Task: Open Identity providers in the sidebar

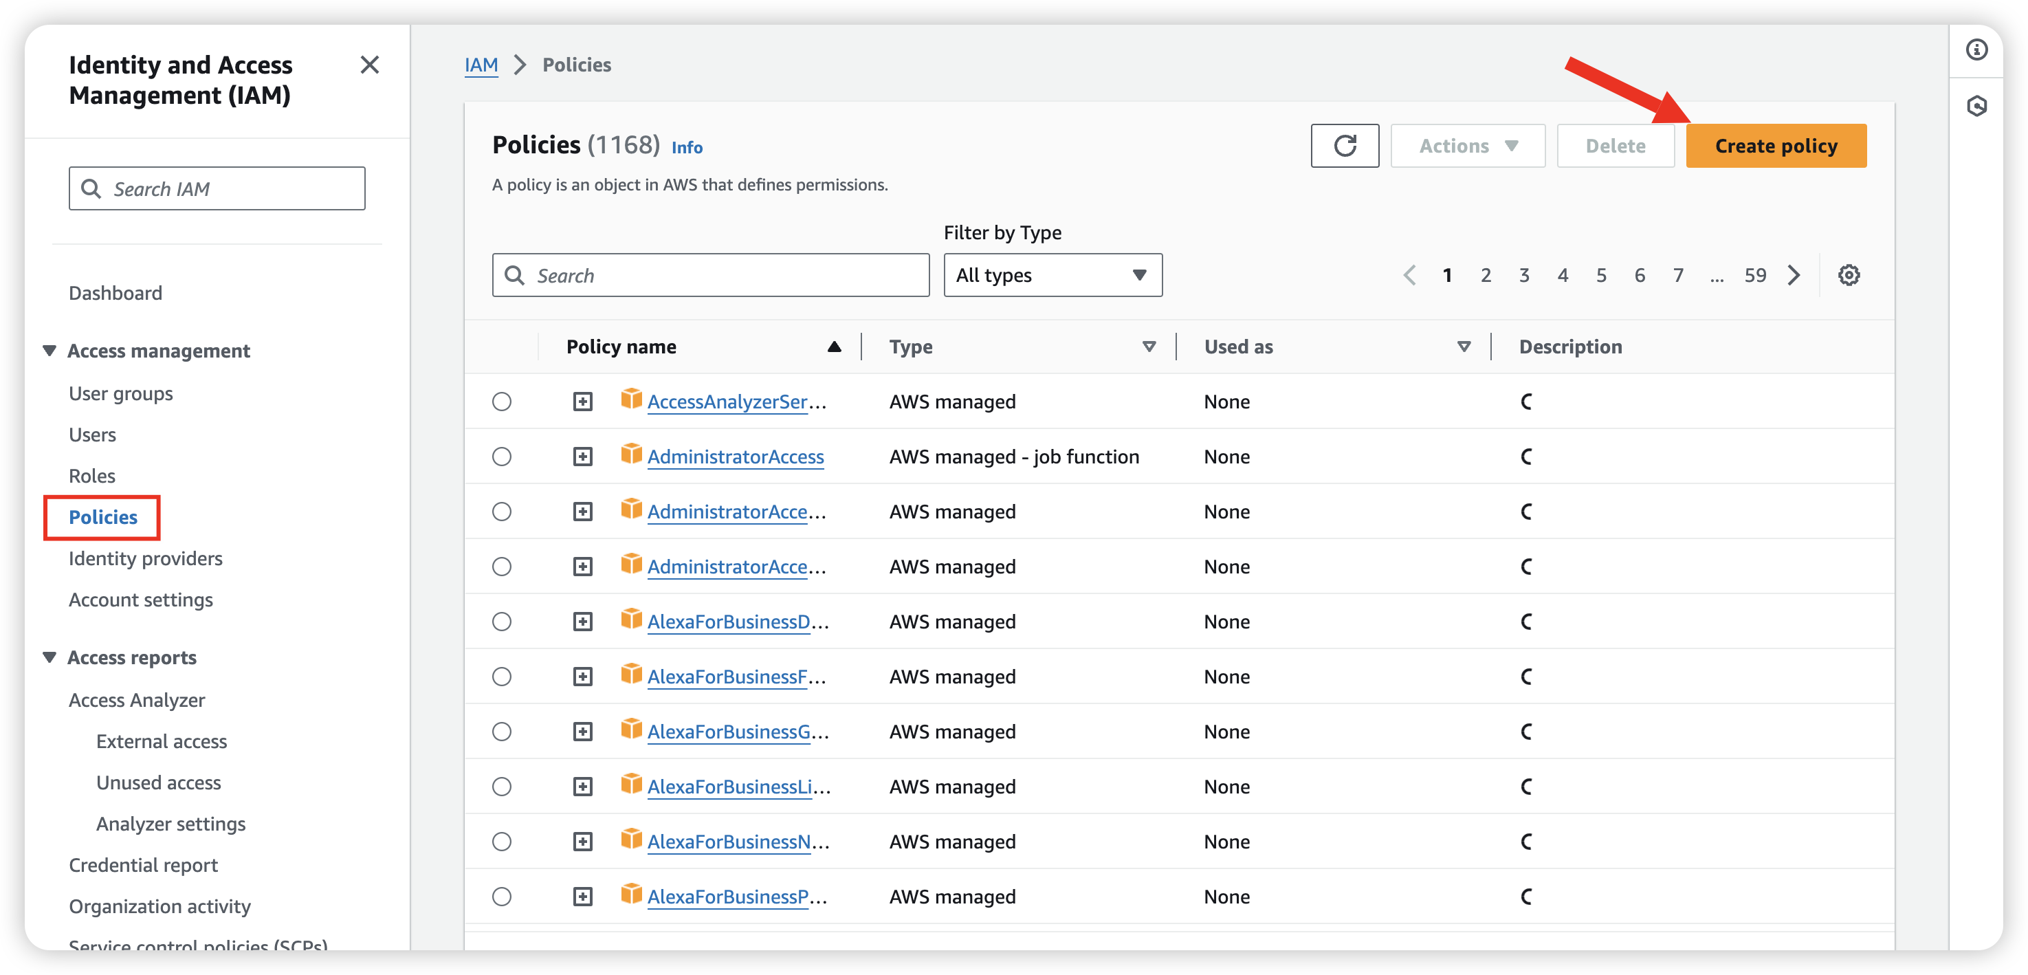Action: tap(146, 558)
